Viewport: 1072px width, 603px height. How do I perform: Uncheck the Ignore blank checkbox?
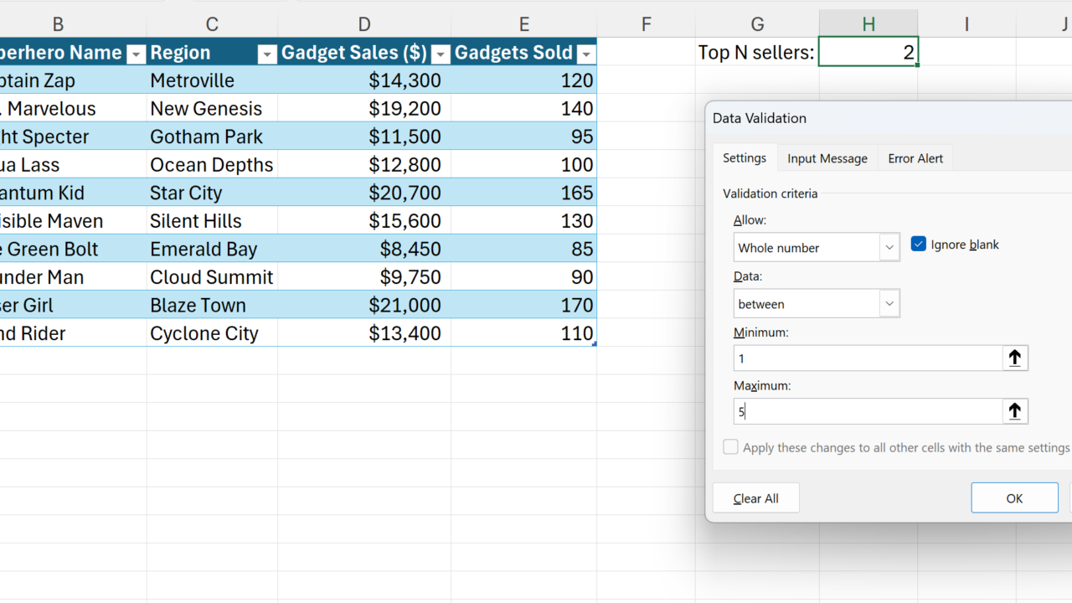[919, 245]
